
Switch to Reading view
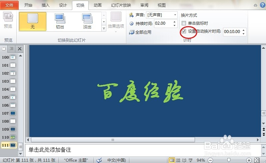tap(184, 160)
